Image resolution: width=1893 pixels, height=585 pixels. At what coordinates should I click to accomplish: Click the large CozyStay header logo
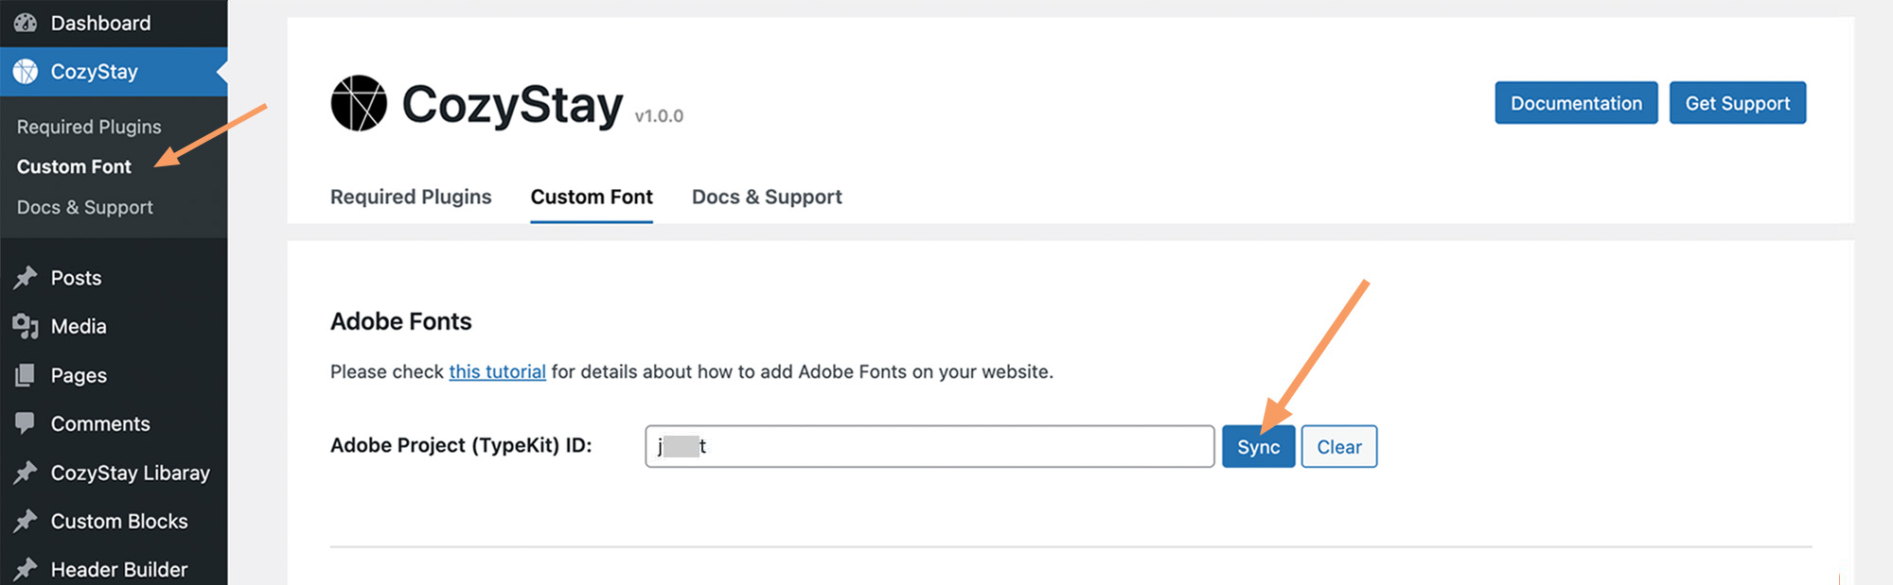coord(359,103)
